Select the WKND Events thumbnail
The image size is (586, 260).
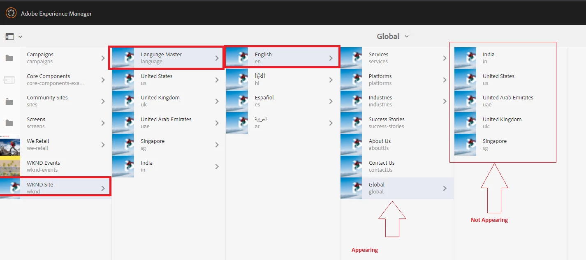(x=10, y=166)
